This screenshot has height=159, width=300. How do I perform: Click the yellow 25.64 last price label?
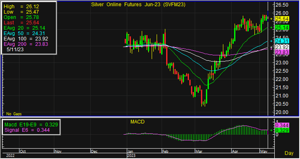pyautogui.click(x=282, y=18)
